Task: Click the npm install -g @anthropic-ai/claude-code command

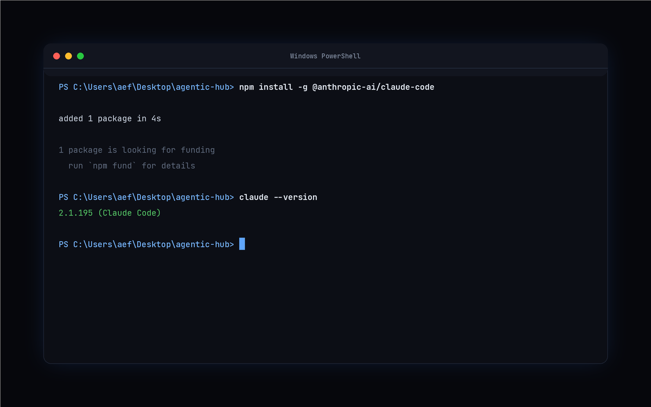Action: 337,87
